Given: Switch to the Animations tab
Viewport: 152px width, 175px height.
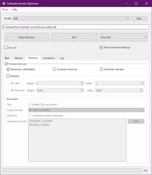Looking at the screenshot, I should 49,58.
